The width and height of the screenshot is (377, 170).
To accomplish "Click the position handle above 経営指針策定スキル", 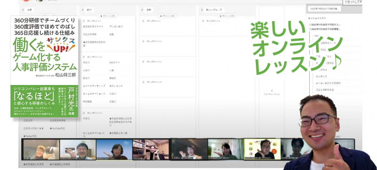I will tap(84, 21).
